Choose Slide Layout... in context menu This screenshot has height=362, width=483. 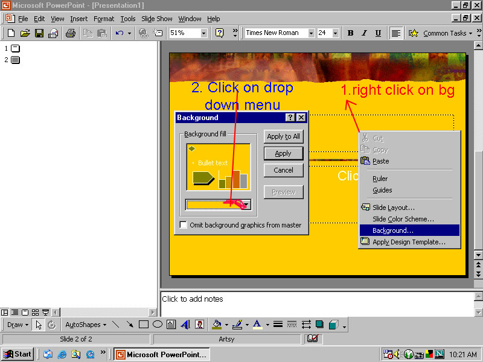coord(409,208)
